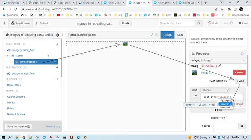This screenshot has width=251, height=140.
Task: Open new browser tab
Action: click(x=206, y=3)
